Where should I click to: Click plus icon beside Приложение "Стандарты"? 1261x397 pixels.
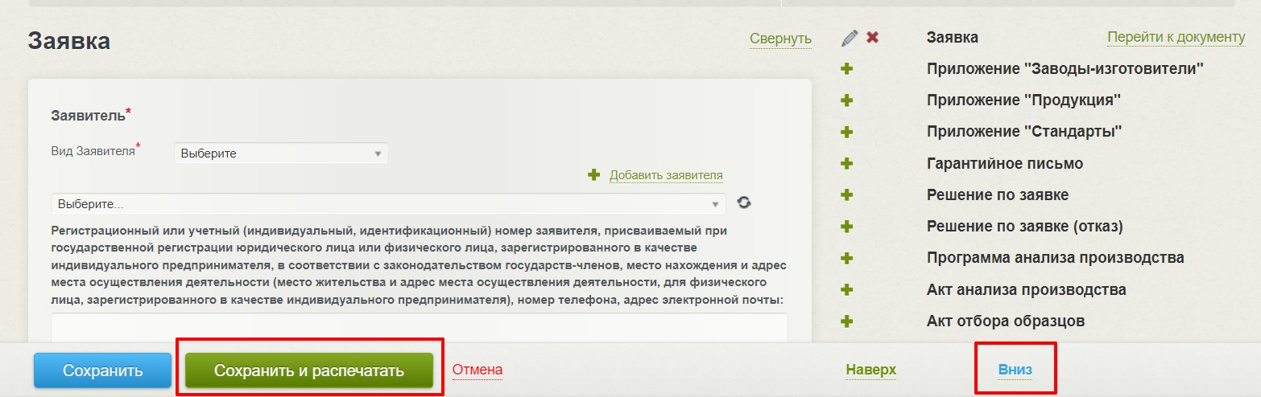pos(846,132)
